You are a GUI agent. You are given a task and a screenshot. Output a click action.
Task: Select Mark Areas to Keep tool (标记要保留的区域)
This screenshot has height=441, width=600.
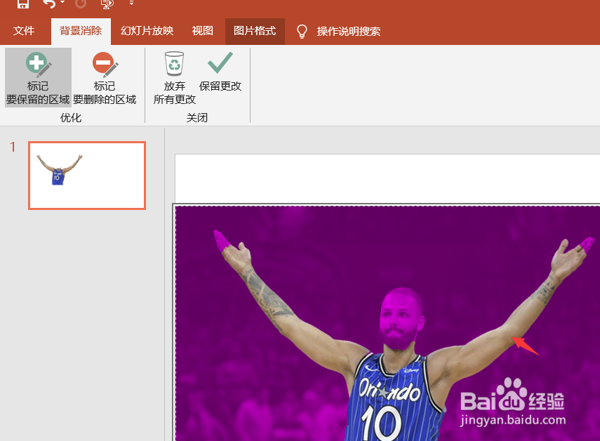point(38,78)
